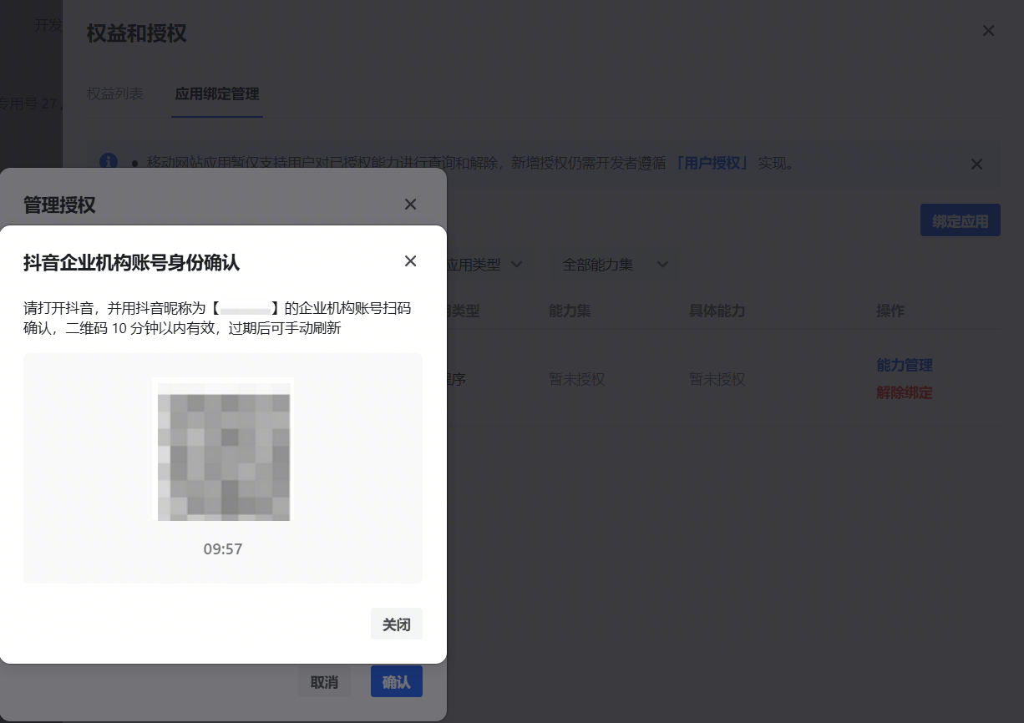
Task: Click the 能力管理 link in 操作 column
Action: (x=904, y=365)
